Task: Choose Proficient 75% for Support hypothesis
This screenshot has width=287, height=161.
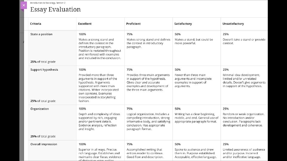Action: [x=149, y=85]
